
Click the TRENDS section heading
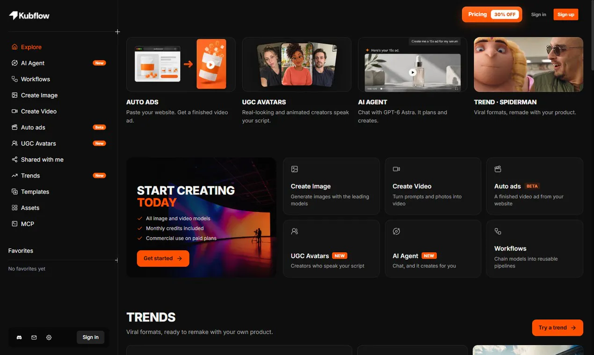(151, 317)
